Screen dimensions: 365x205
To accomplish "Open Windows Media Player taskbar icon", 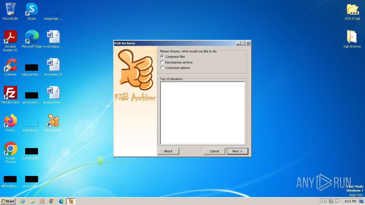I will pos(42,201).
